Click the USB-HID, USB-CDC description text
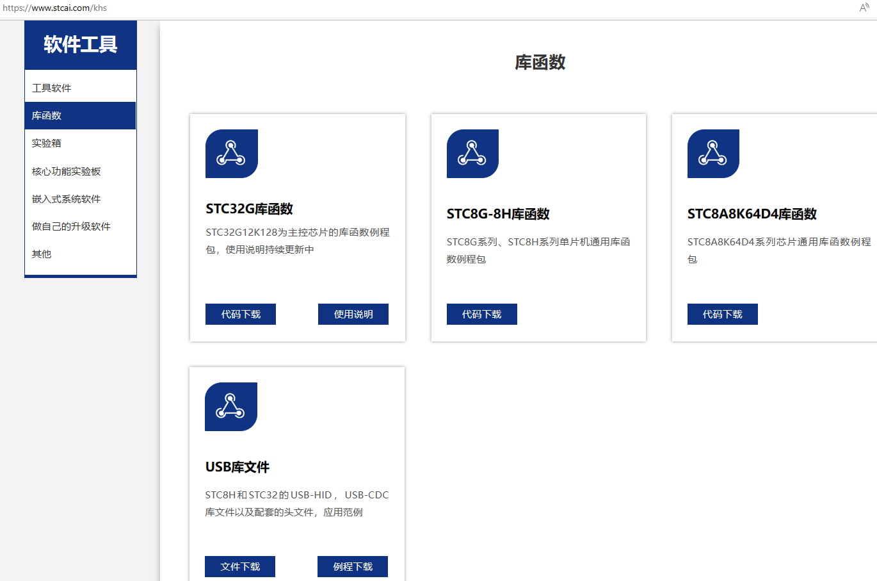Image resolution: width=877 pixels, height=581 pixels. [x=297, y=503]
